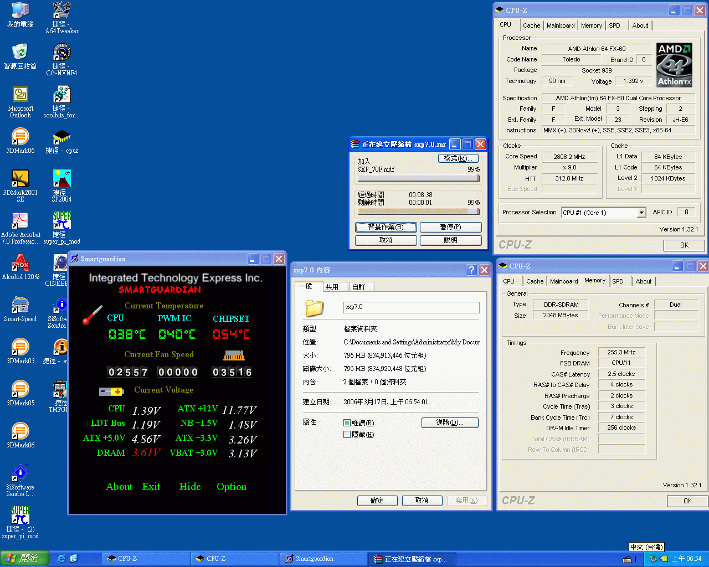Image resolution: width=709 pixels, height=567 pixels.
Task: Click the CHIPSET temperature reading 054°C
Action: (231, 334)
